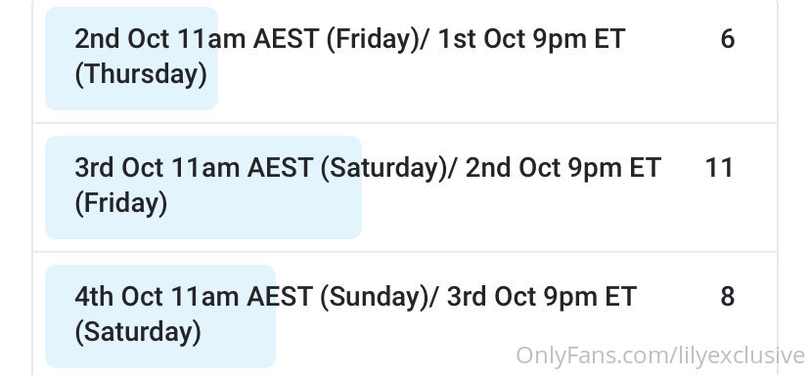This screenshot has width=810, height=375.
Task: Click the '(Saturday)' label in the second option's top line
Action: 383,169
